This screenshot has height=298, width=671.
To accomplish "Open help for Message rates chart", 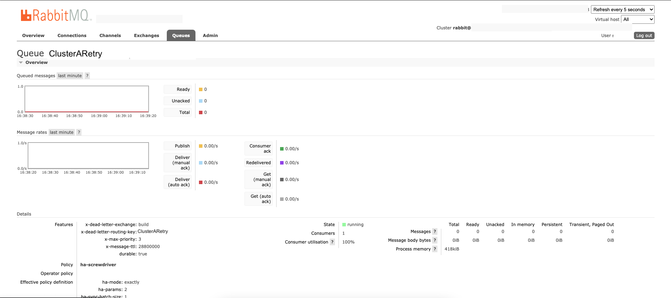I will (x=79, y=132).
